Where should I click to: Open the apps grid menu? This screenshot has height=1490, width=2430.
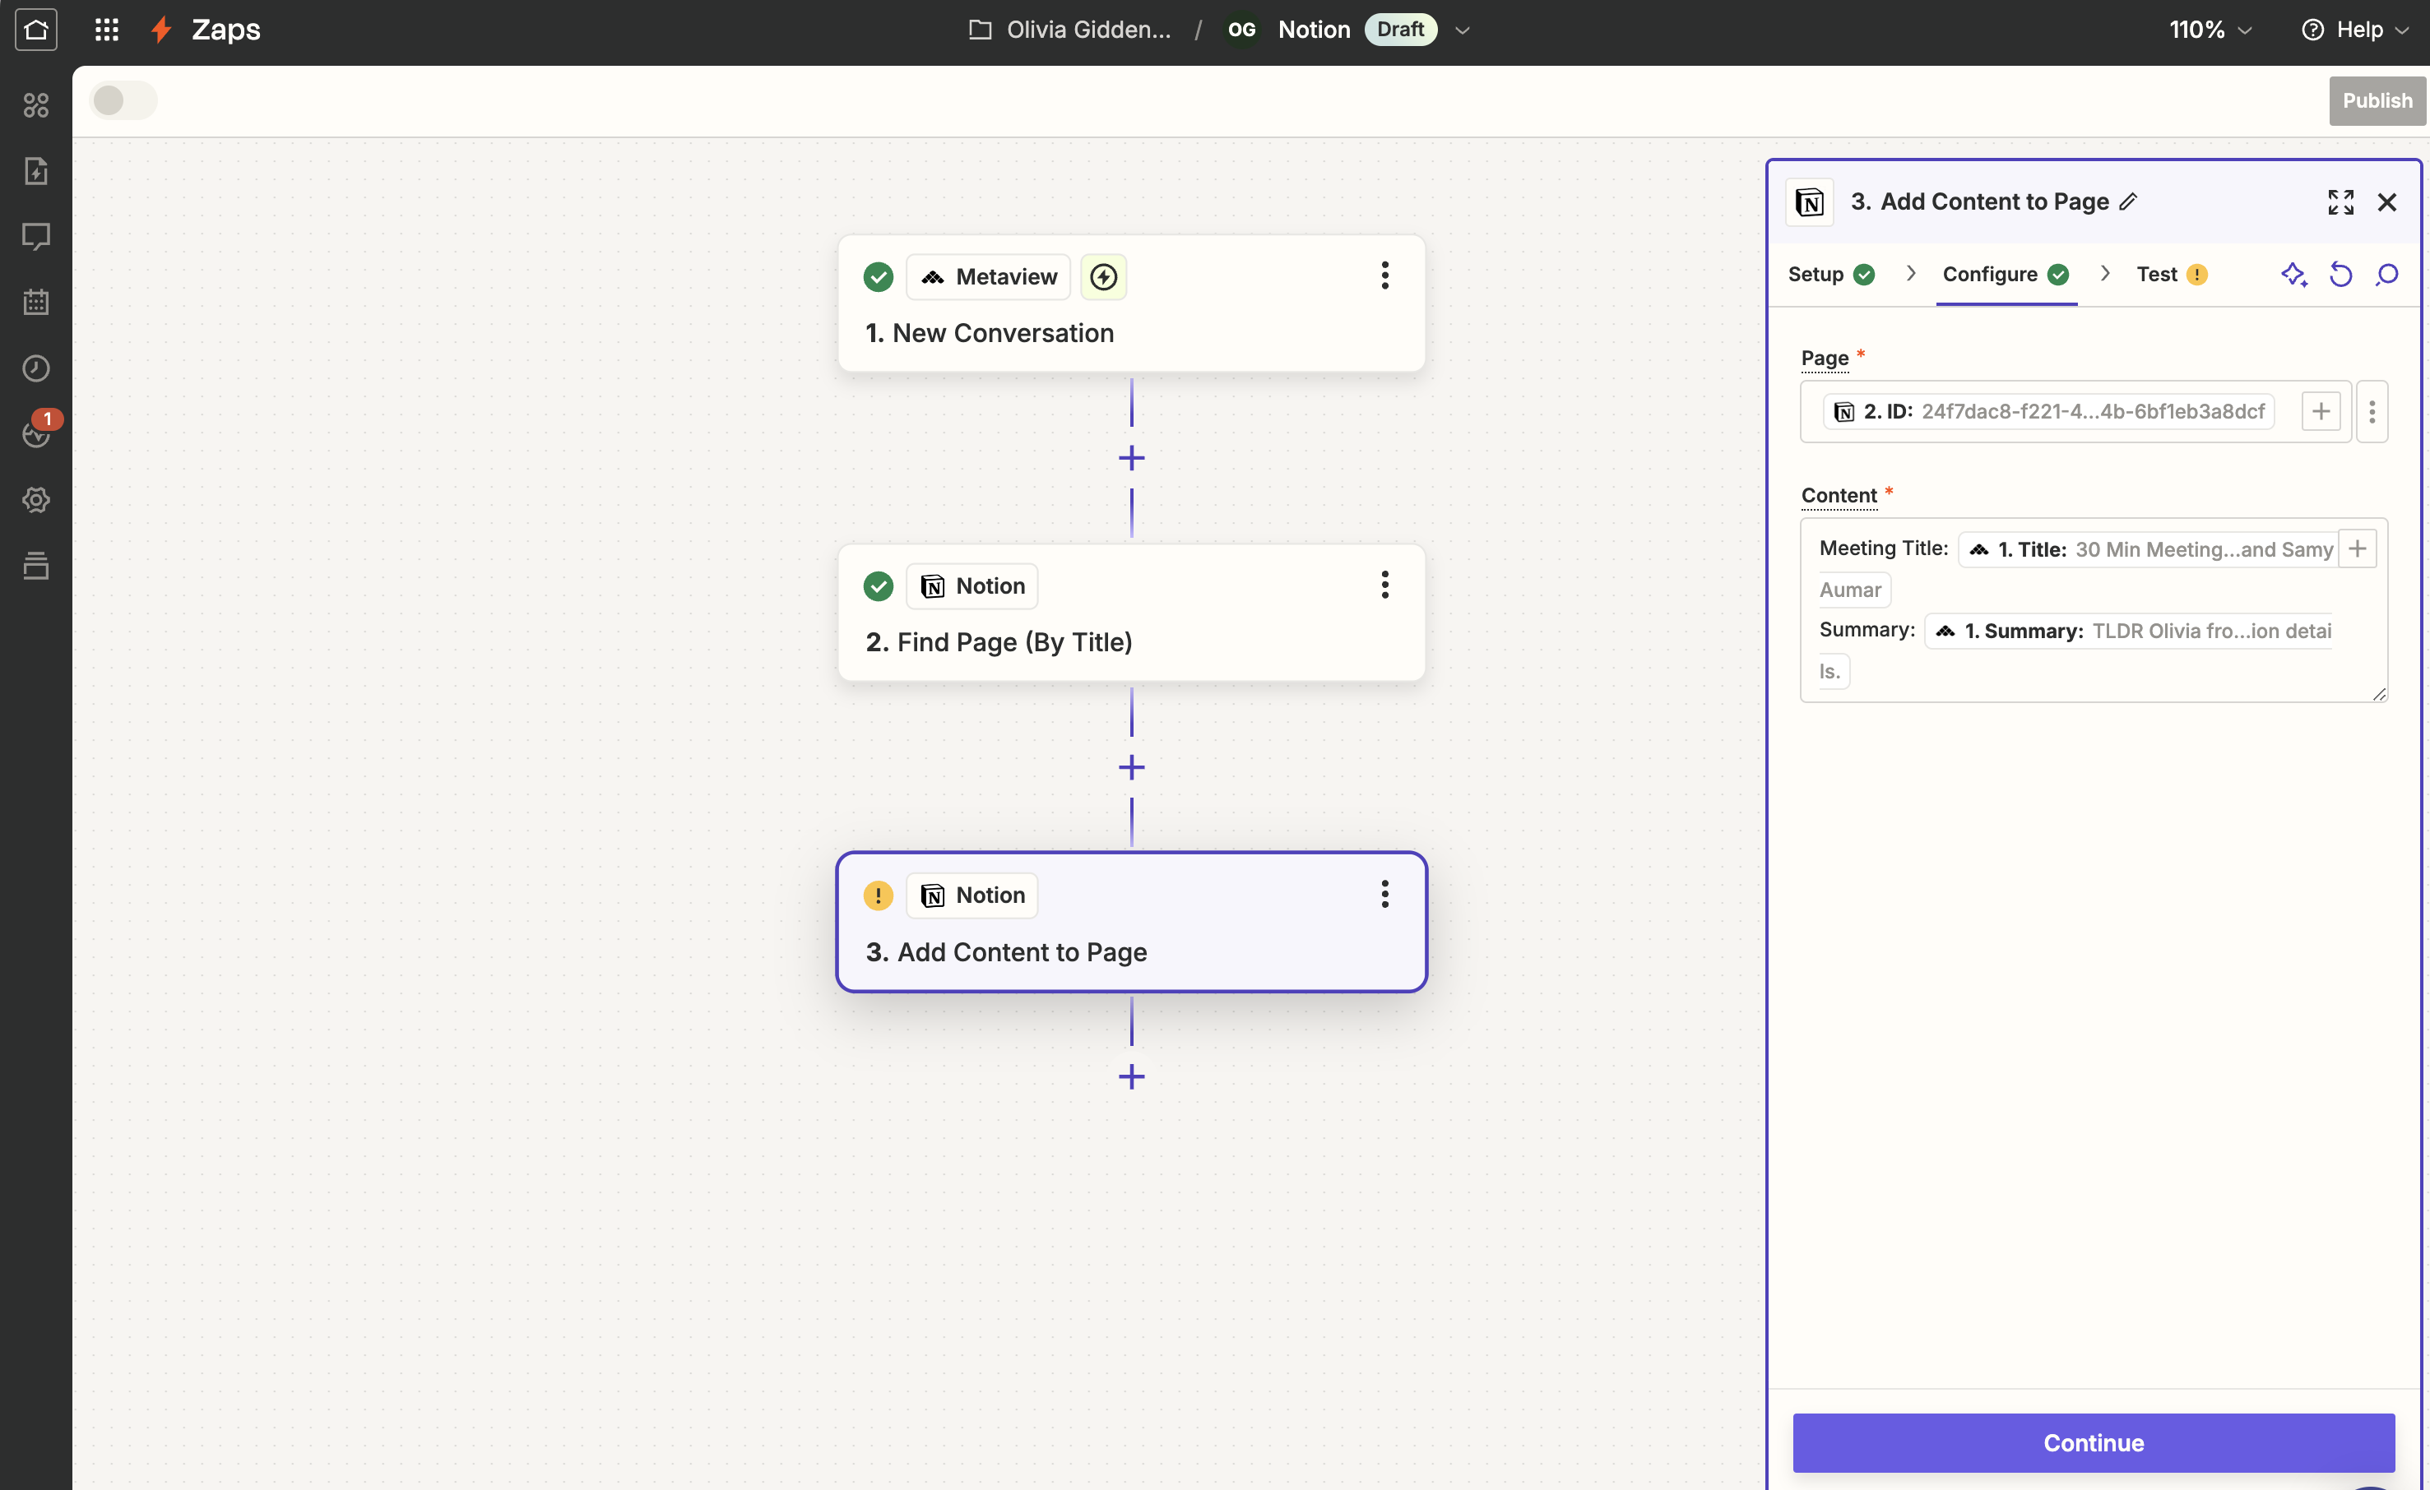point(106,30)
